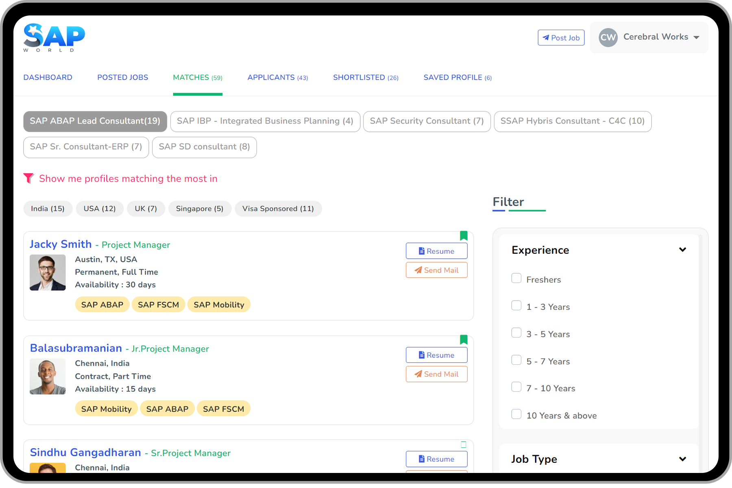Choose SAP Sr. Consultant-ERP (7)

coord(86,147)
